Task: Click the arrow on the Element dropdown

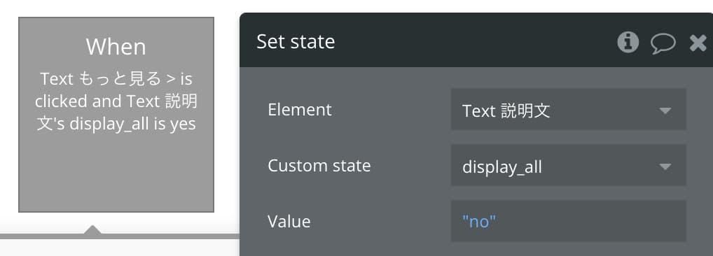Action: coord(665,111)
